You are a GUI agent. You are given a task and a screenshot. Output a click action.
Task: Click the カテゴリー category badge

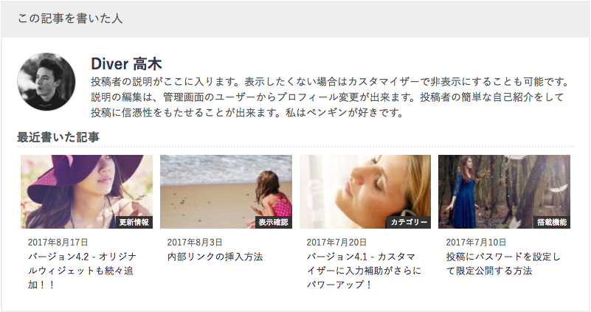coord(409,222)
